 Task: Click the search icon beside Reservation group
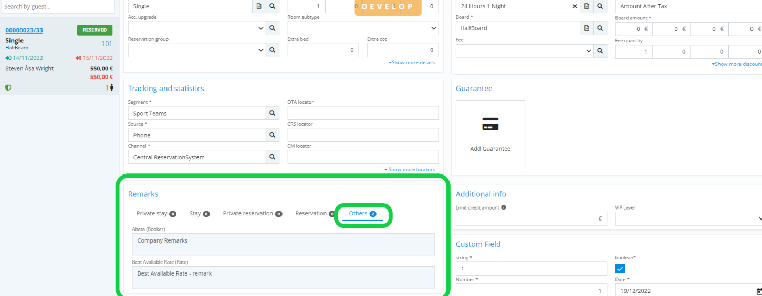(272, 50)
